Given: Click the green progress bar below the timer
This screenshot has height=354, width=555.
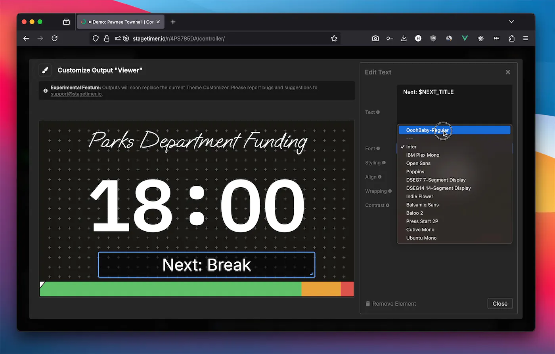Looking at the screenshot, I should coord(170,289).
